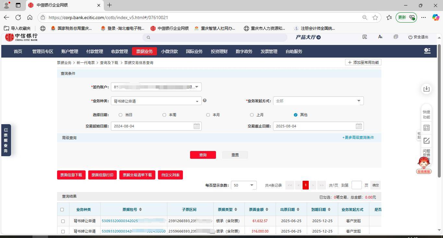Click the search magnifier in bank header

pos(149,38)
